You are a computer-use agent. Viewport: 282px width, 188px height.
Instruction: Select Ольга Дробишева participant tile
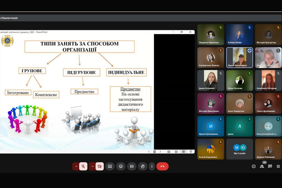tap(268, 103)
